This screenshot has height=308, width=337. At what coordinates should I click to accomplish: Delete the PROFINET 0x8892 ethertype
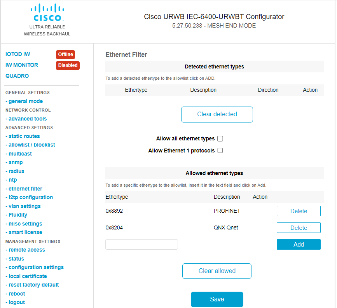299,211
